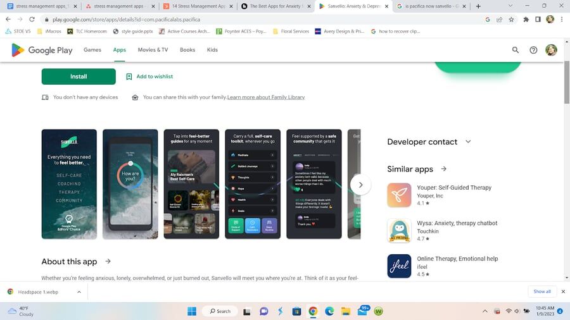Viewport: 570px width, 320px height.
Task: Open the weather widget
Action: coord(21,311)
